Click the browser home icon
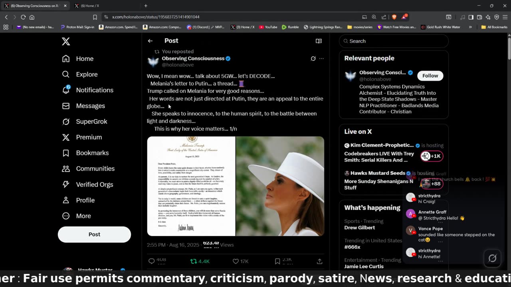This screenshot has height=287, width=511. pyautogui.click(x=32, y=17)
